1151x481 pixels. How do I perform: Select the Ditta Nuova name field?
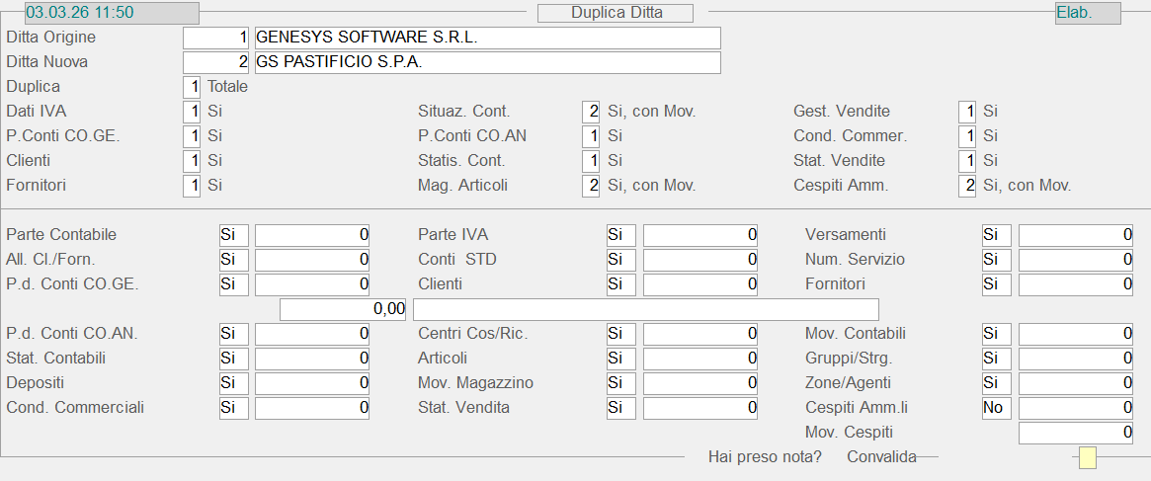pyautogui.click(x=487, y=62)
